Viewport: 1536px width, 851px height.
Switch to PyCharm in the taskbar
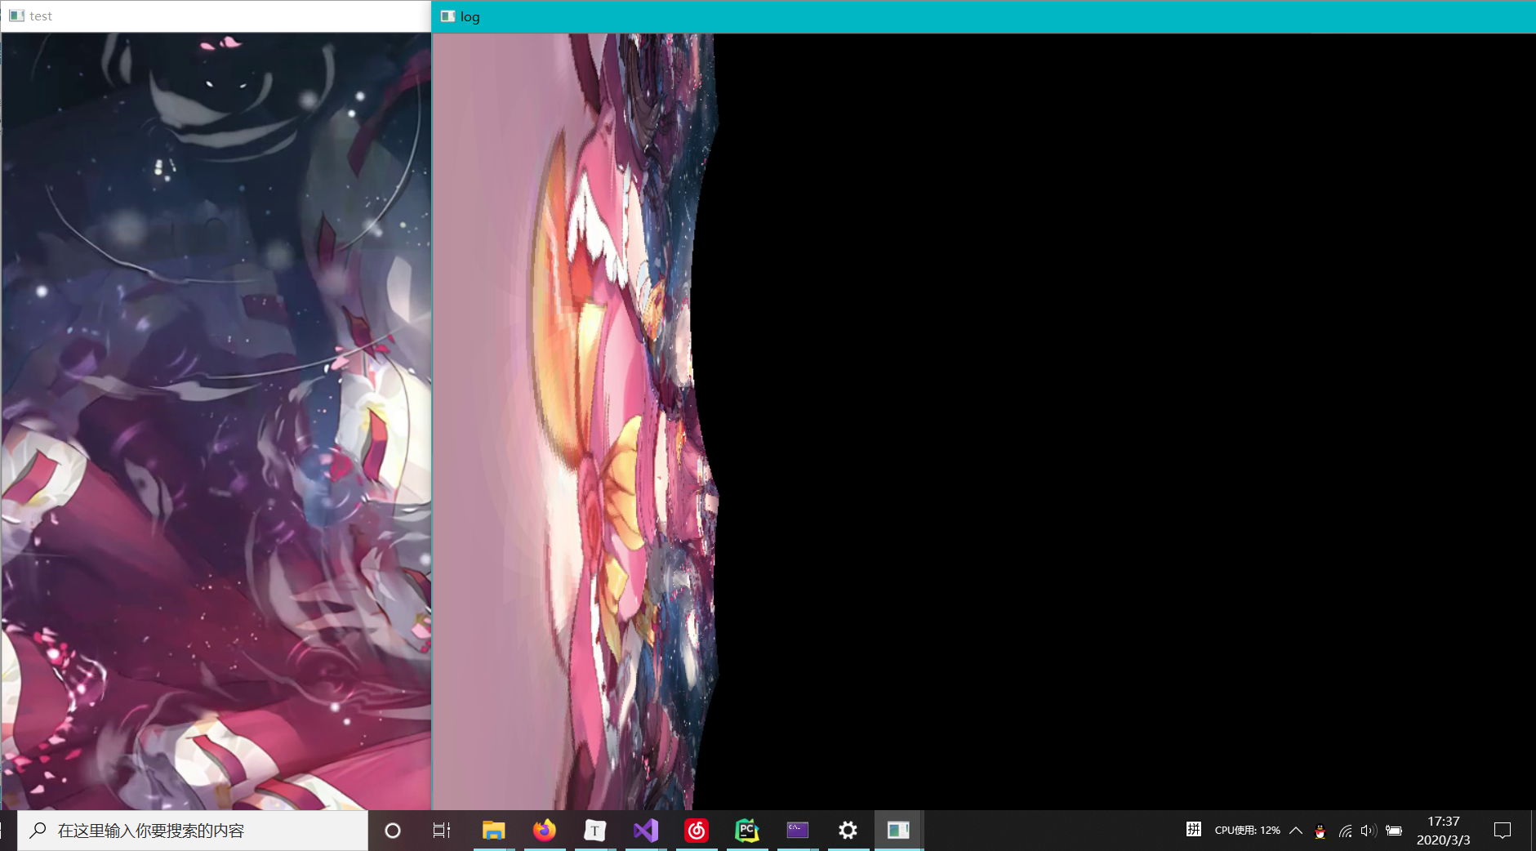(x=746, y=831)
